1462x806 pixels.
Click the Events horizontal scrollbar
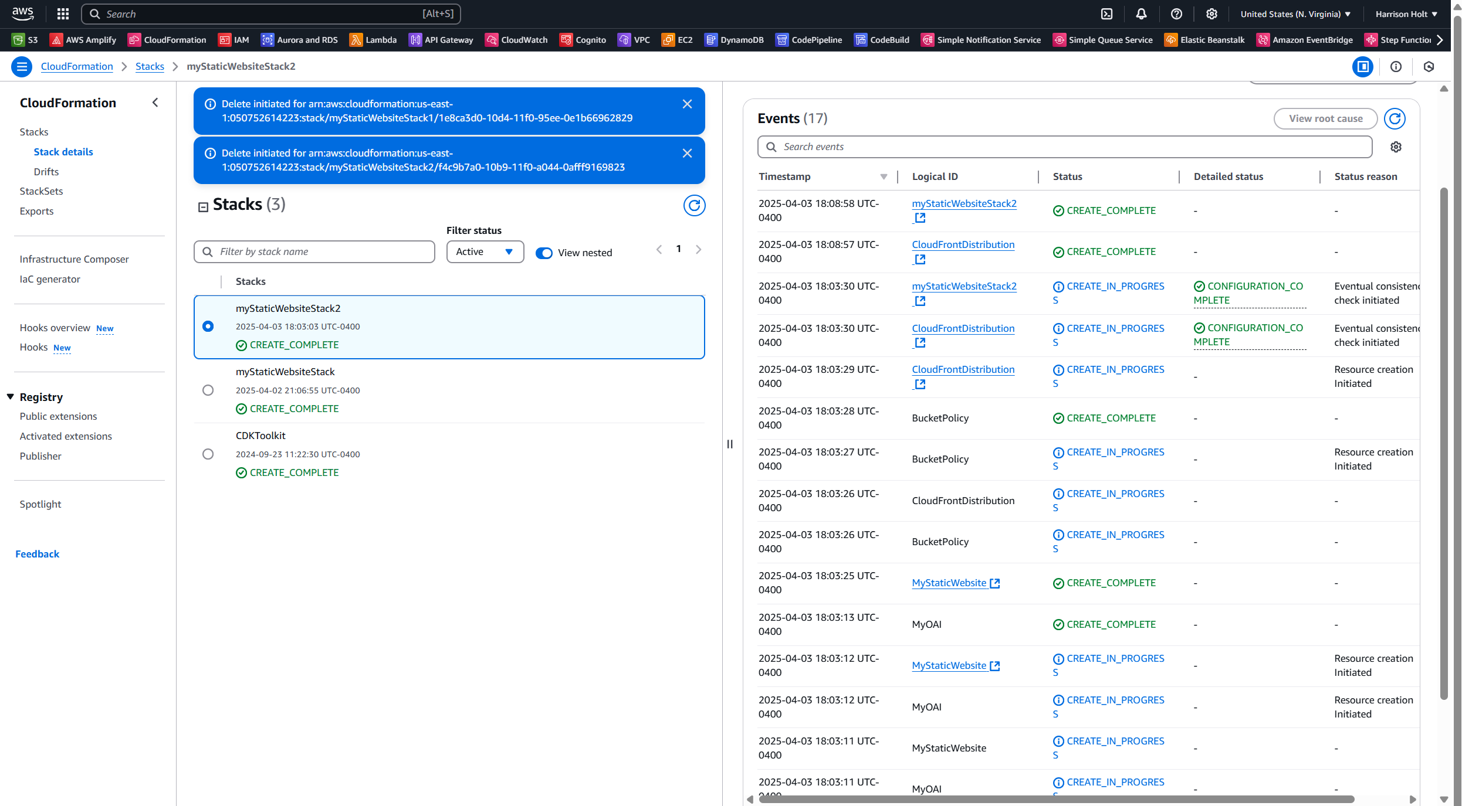[x=1056, y=800]
